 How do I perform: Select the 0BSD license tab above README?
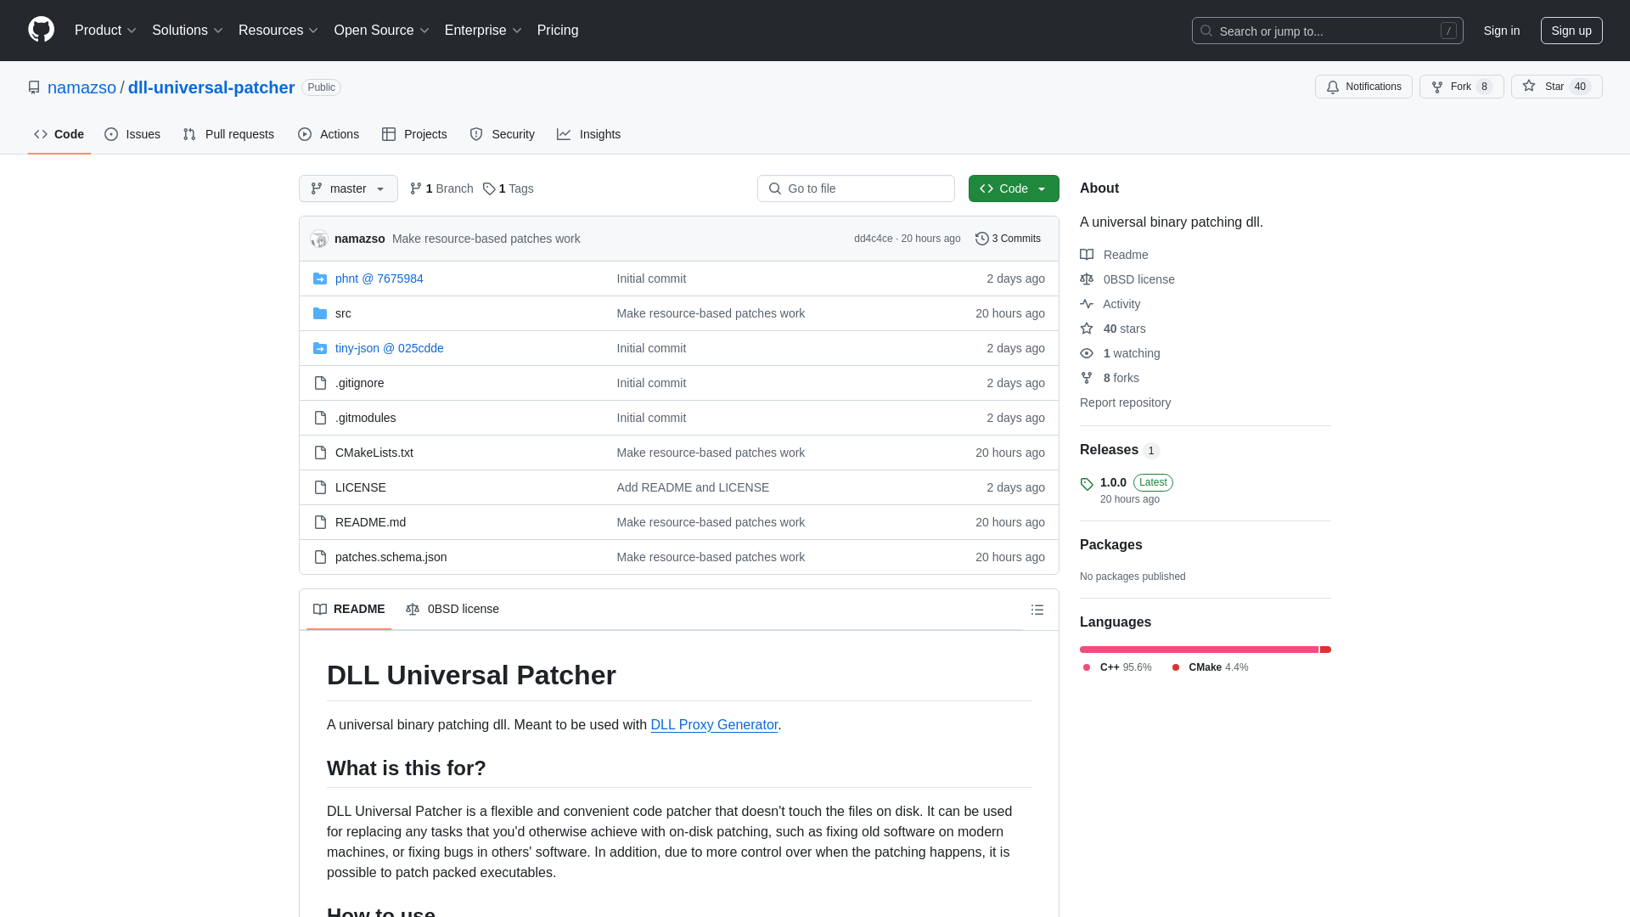tap(452, 609)
